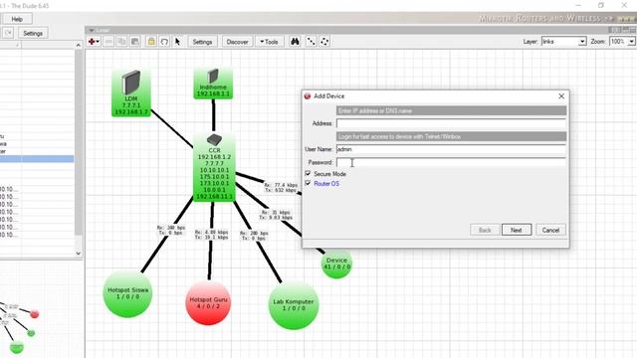Click Cancel in Add Device dialog

[550, 230]
